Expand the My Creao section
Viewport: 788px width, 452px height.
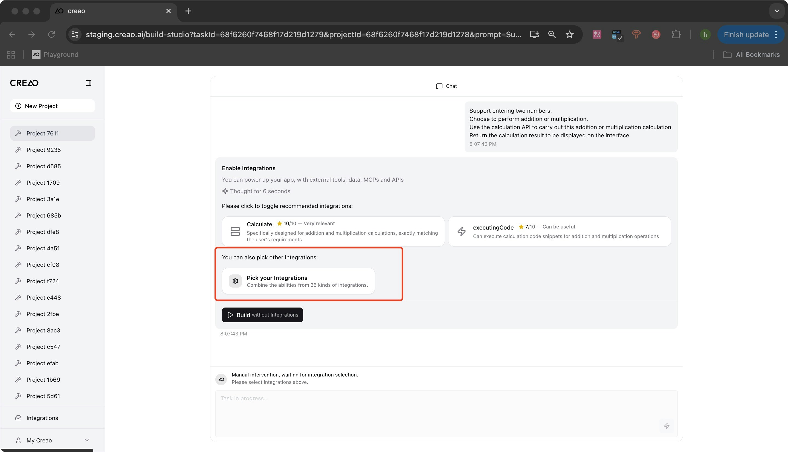pos(86,440)
